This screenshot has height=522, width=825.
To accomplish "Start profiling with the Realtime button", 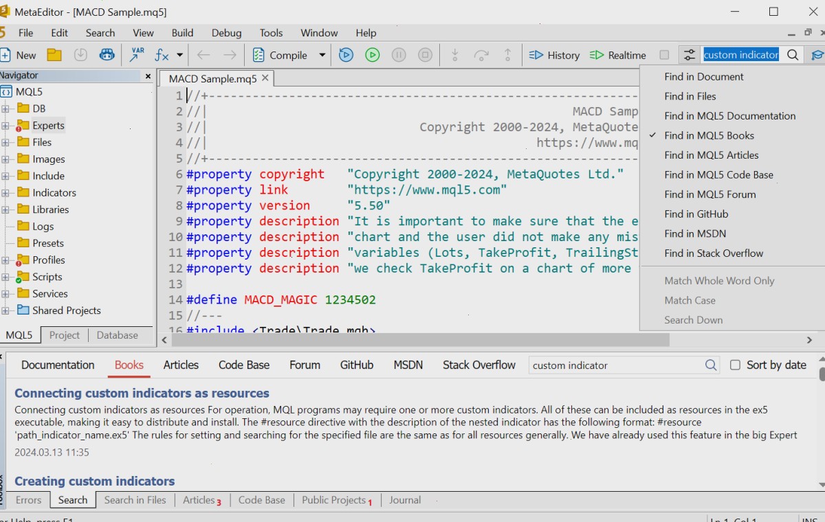I will coord(618,55).
